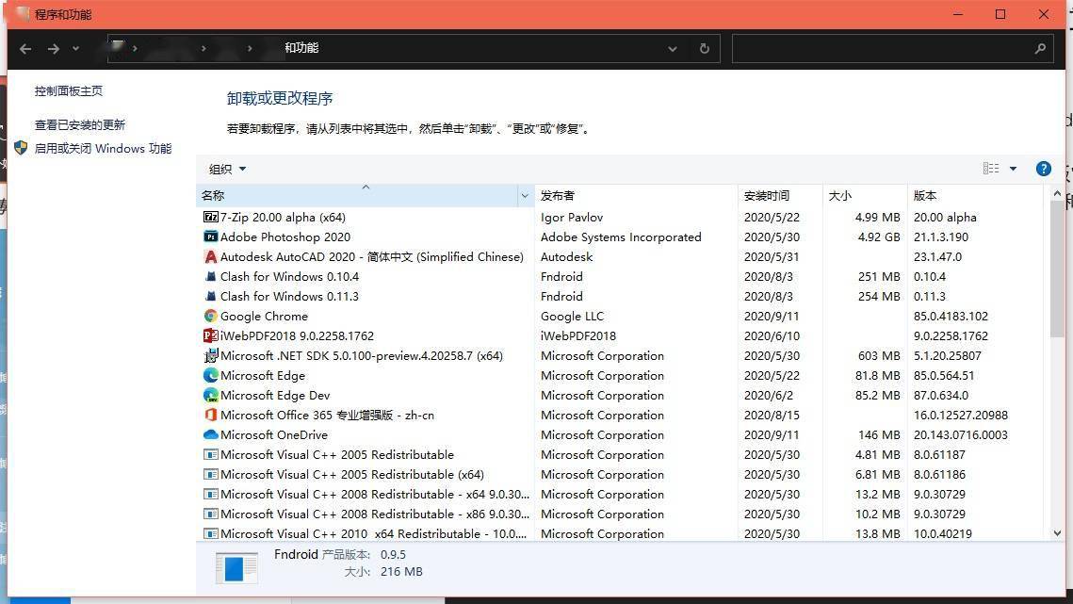Click the shield icon beside Windows 功能
Image resolution: width=1073 pixels, height=604 pixels.
[21, 148]
